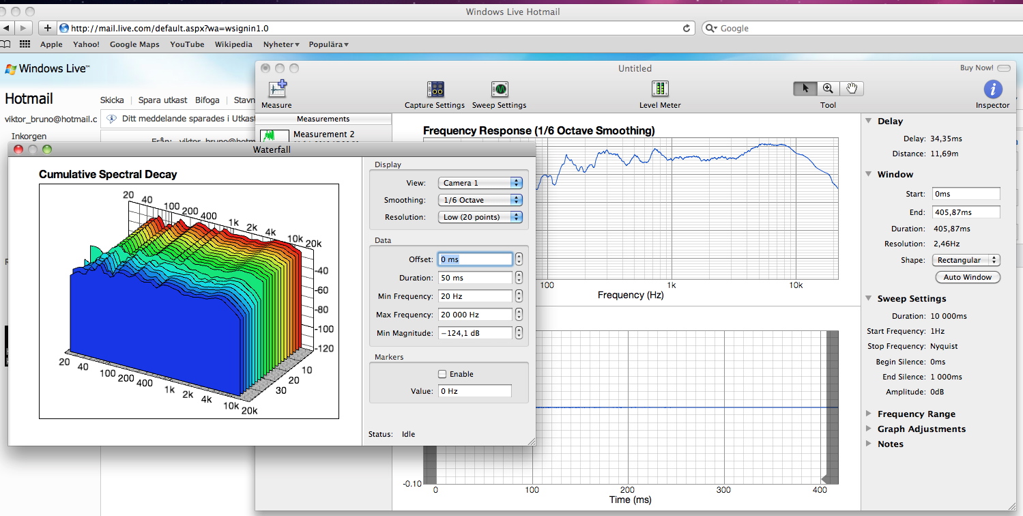Click the Window End 405,87ms field

click(966, 212)
